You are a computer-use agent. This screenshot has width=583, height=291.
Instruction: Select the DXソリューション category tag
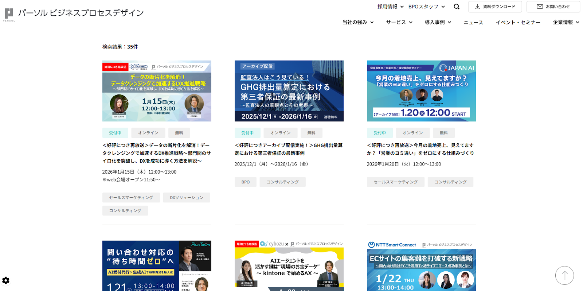coord(187,198)
